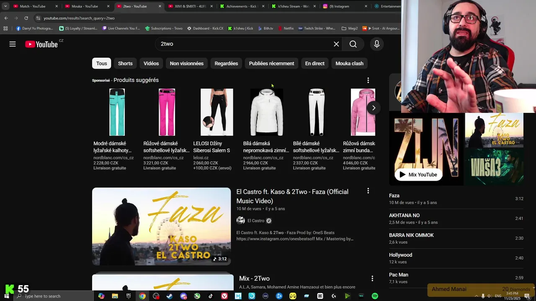Click the Mix YouTube play button
This screenshot has width=536, height=301.
[x=418, y=175]
